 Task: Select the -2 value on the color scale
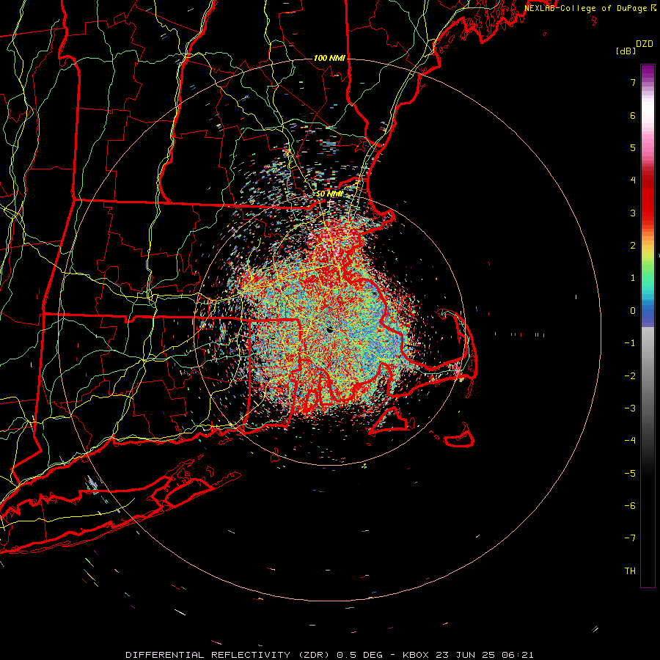coord(630,376)
